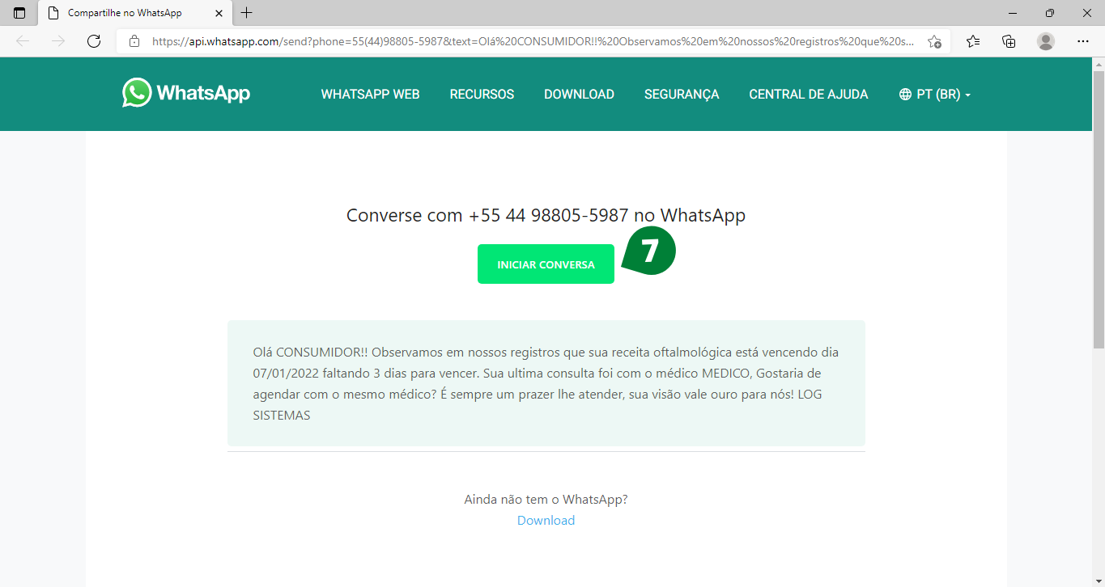View site info via the lock icon
Image resolution: width=1105 pixels, height=587 pixels.
click(x=134, y=41)
